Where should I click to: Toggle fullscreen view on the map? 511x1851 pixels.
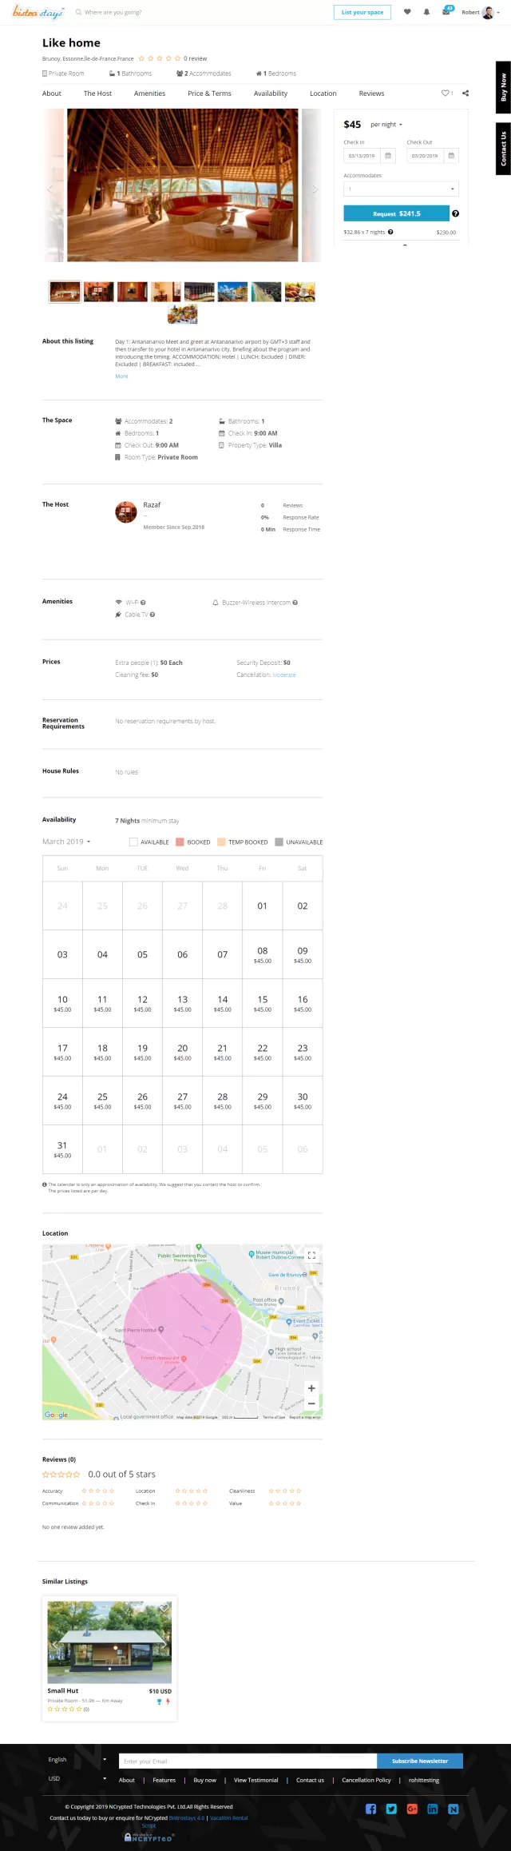(311, 1256)
